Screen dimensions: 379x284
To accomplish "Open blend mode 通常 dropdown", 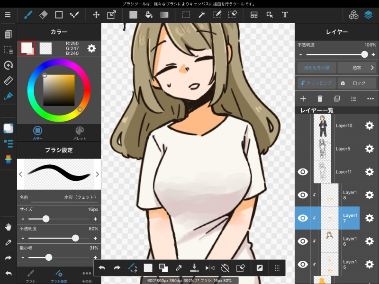I will [x=357, y=68].
